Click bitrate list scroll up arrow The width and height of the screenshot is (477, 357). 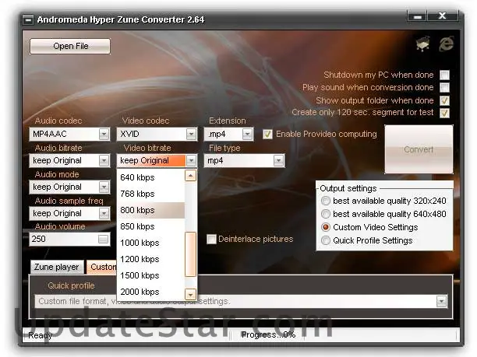click(x=191, y=176)
